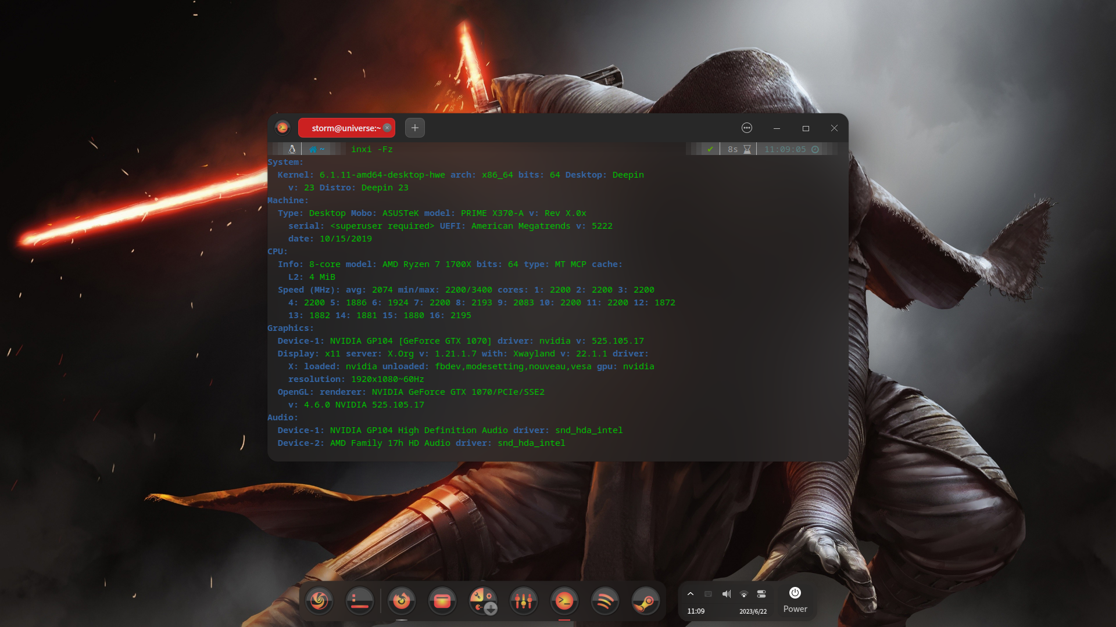Open network settings from tray icon
Screen dimensions: 1116x627
coord(744,594)
